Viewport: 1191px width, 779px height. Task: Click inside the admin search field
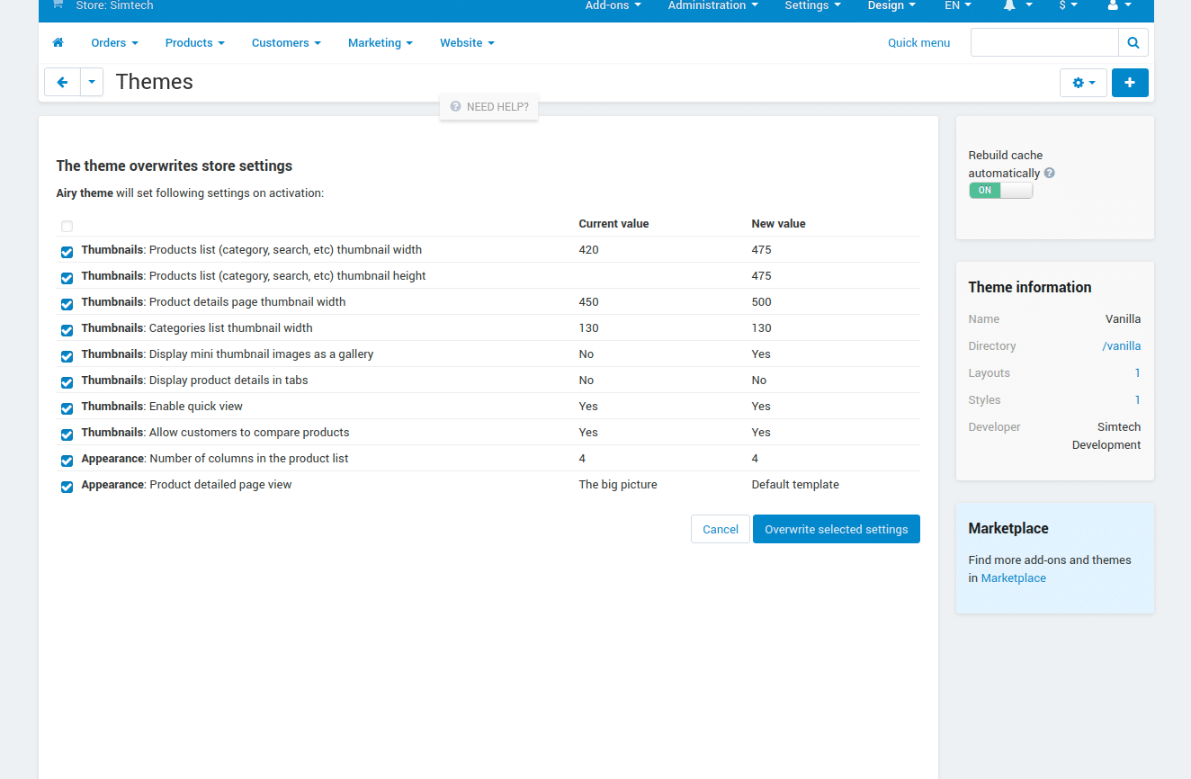1043,41
